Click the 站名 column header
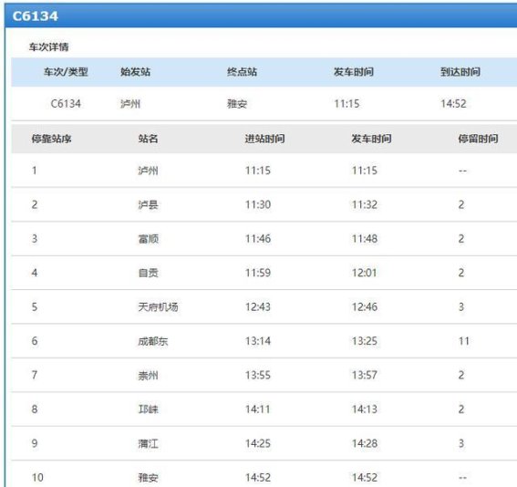The image size is (517, 487). (148, 139)
